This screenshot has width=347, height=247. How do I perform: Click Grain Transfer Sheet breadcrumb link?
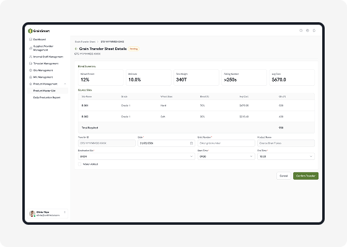tap(85, 42)
